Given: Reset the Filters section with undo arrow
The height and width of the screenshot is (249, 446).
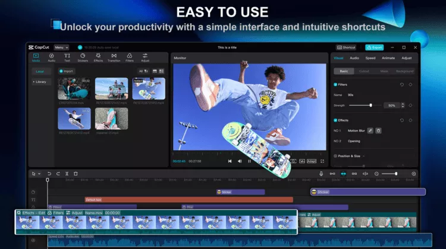Looking at the screenshot, I should [401, 85].
